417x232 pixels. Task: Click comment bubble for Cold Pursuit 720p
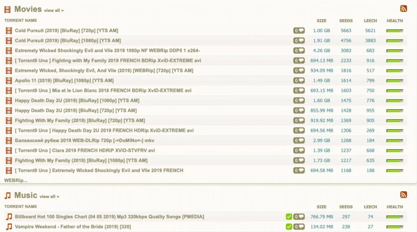click(299, 31)
